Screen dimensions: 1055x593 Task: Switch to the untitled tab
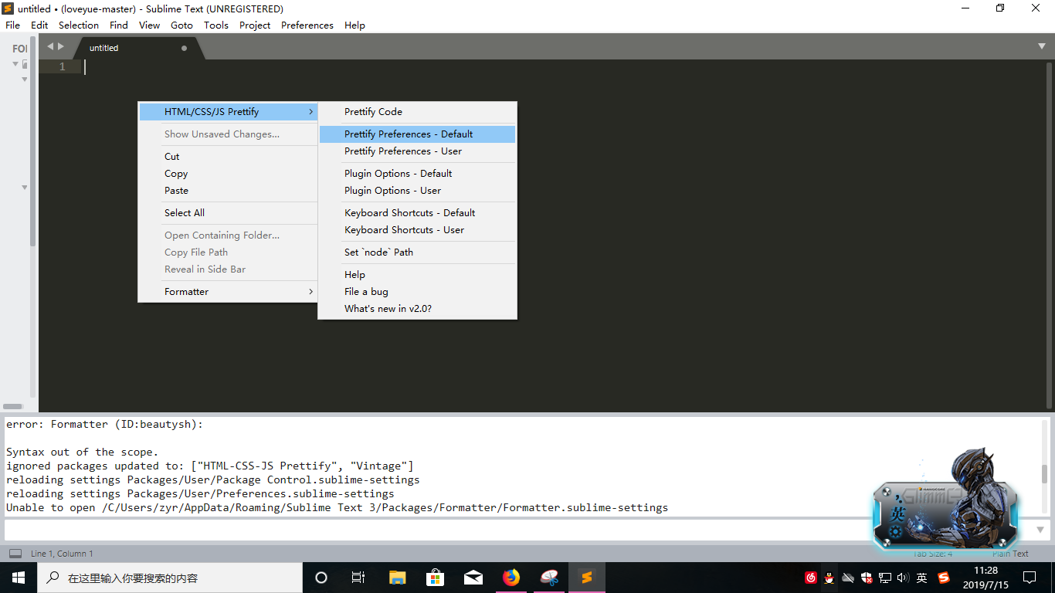pyautogui.click(x=137, y=48)
